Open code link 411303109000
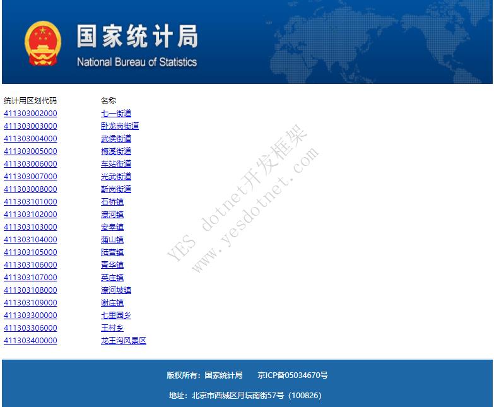This screenshot has height=407, width=494. tap(30, 302)
